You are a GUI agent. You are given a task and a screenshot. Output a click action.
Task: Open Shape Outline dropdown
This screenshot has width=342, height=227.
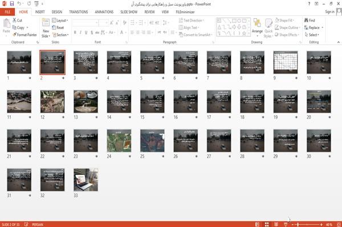click(287, 27)
